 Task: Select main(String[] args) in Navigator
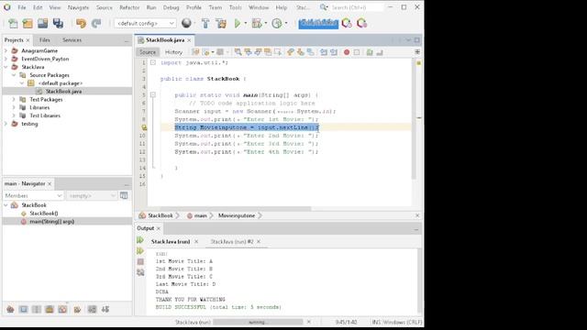51,222
